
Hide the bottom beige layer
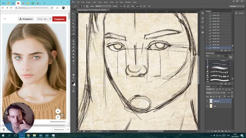207,106
